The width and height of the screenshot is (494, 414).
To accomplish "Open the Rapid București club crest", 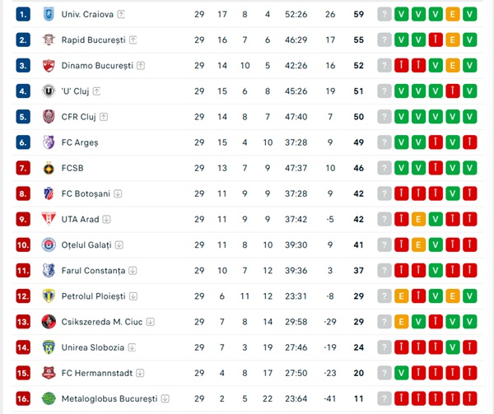I will 48,40.
